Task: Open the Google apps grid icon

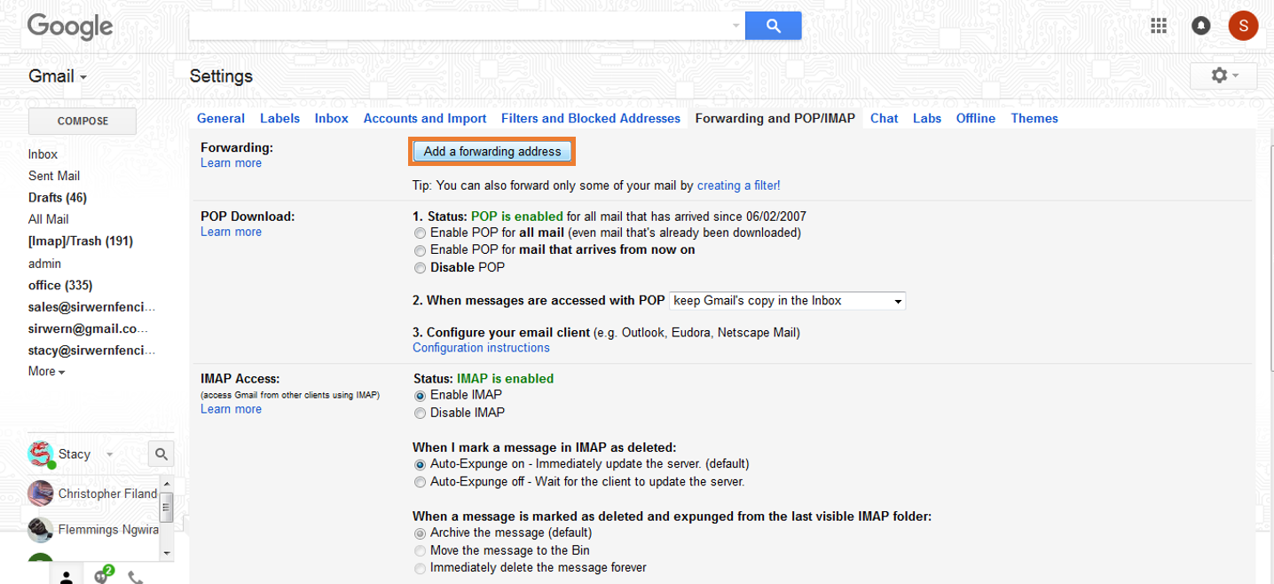Action: pyautogui.click(x=1159, y=25)
